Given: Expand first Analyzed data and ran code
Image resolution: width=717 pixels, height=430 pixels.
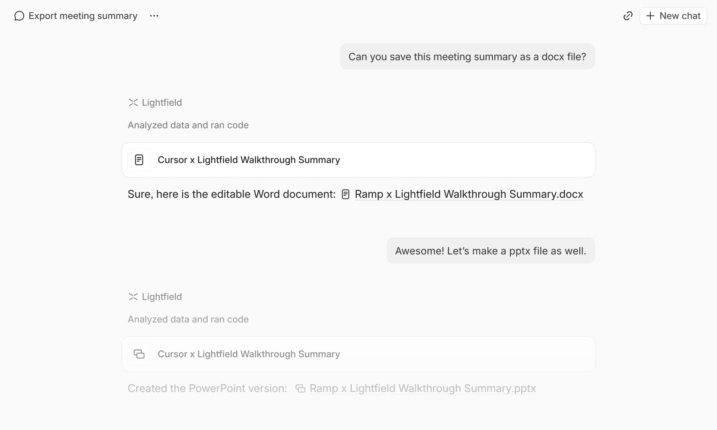Looking at the screenshot, I should tap(188, 125).
